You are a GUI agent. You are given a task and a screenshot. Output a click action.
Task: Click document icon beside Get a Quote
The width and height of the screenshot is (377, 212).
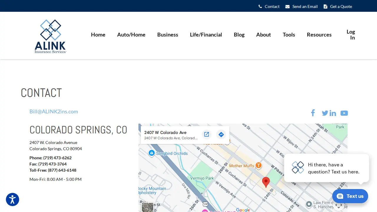325,6
